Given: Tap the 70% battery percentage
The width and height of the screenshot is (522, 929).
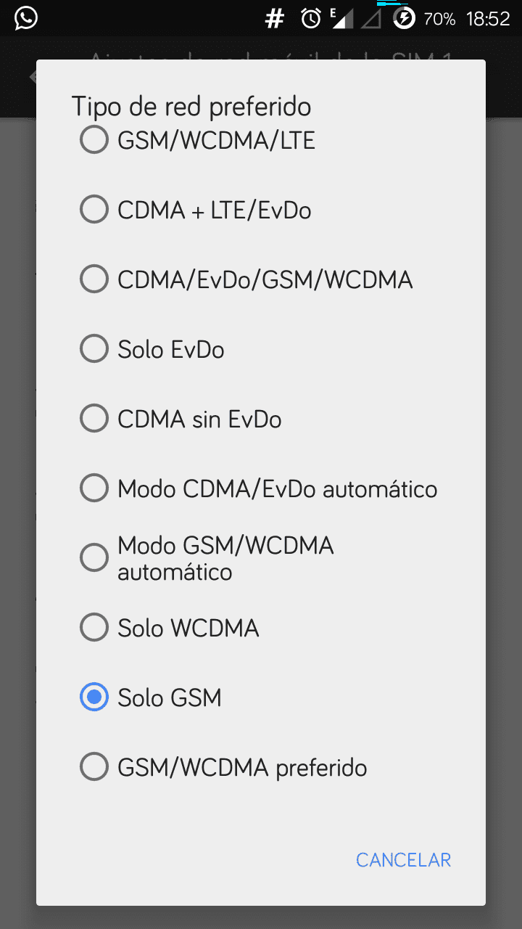Looking at the screenshot, I should [439, 19].
